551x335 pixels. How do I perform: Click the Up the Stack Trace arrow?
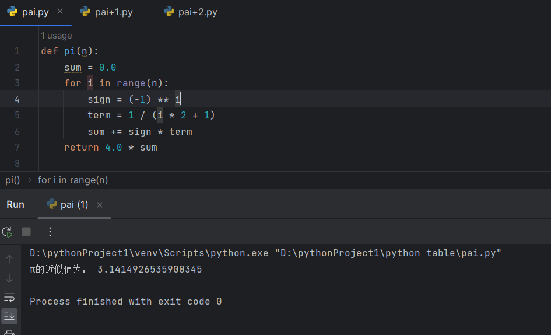tap(9, 259)
